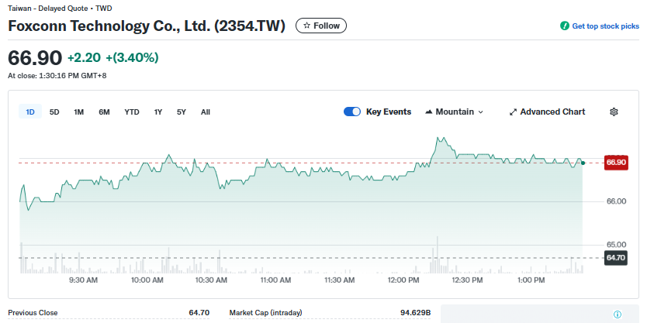The width and height of the screenshot is (654, 323).
Task: Click the info icon in the bottom-right panel
Action: click(x=618, y=314)
